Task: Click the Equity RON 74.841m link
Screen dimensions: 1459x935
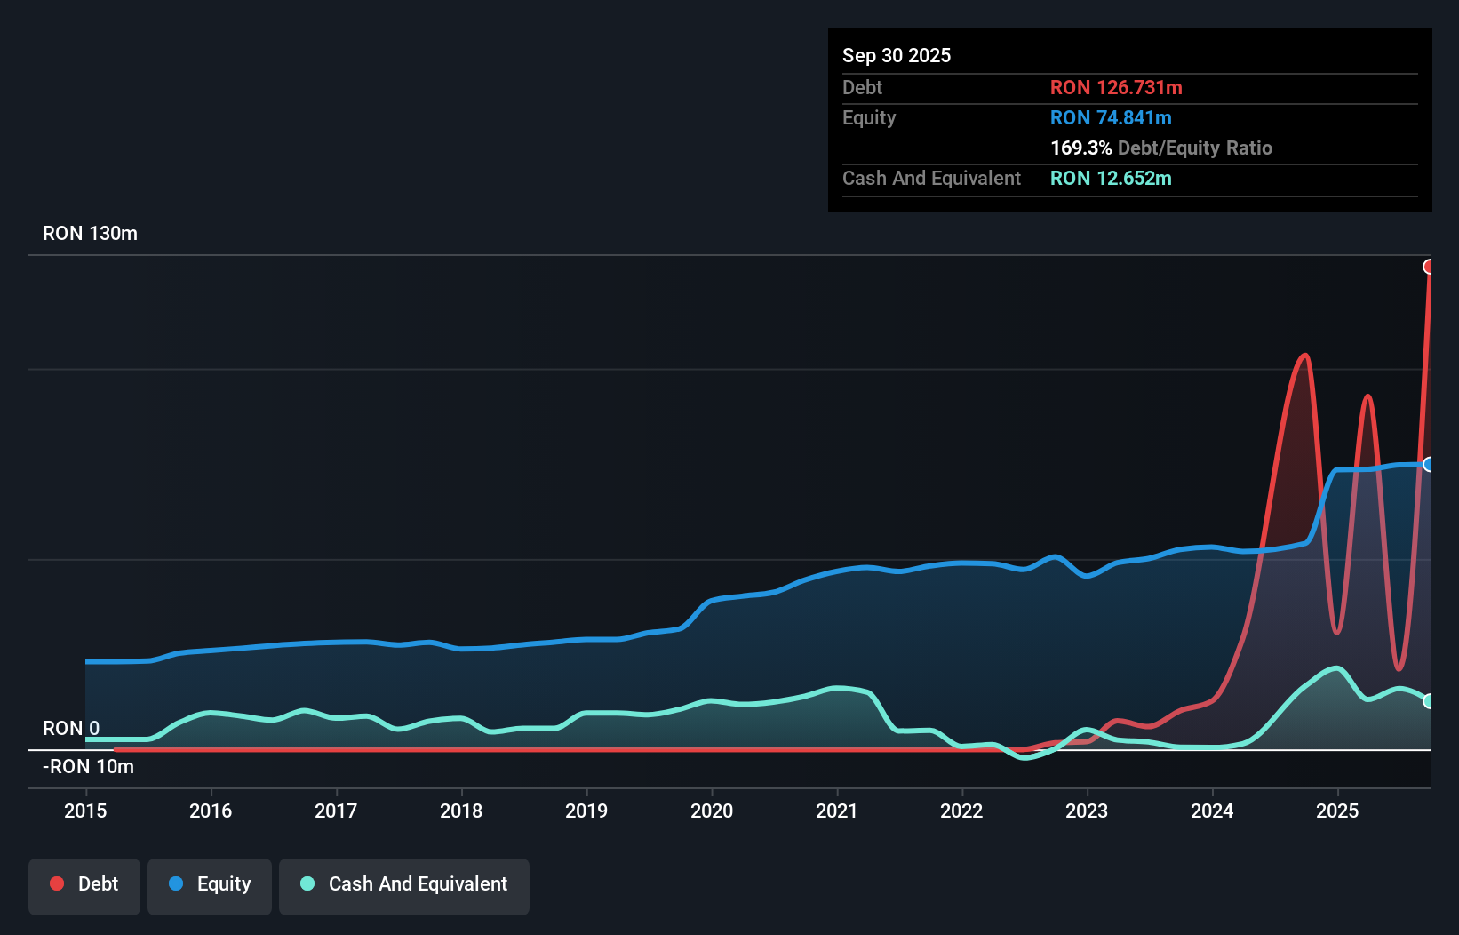Action: click(1111, 117)
